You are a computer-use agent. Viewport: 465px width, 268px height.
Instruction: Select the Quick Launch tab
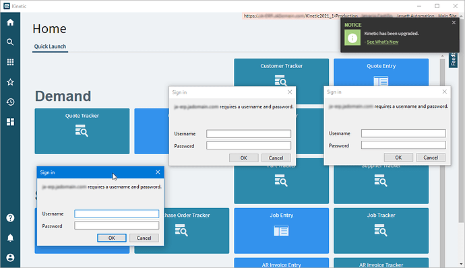[50, 46]
